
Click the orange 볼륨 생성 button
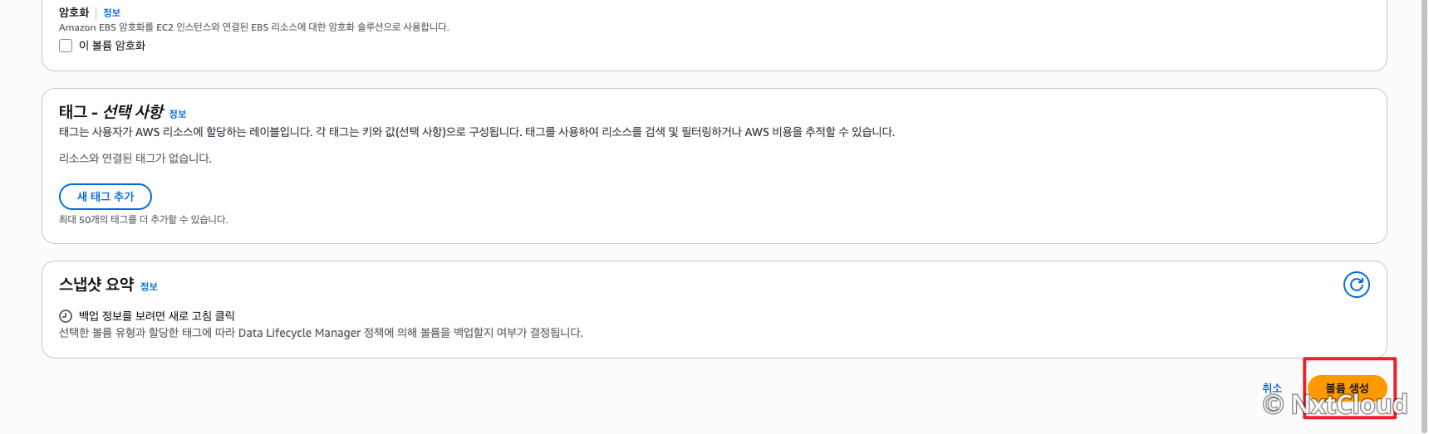[1347, 388]
